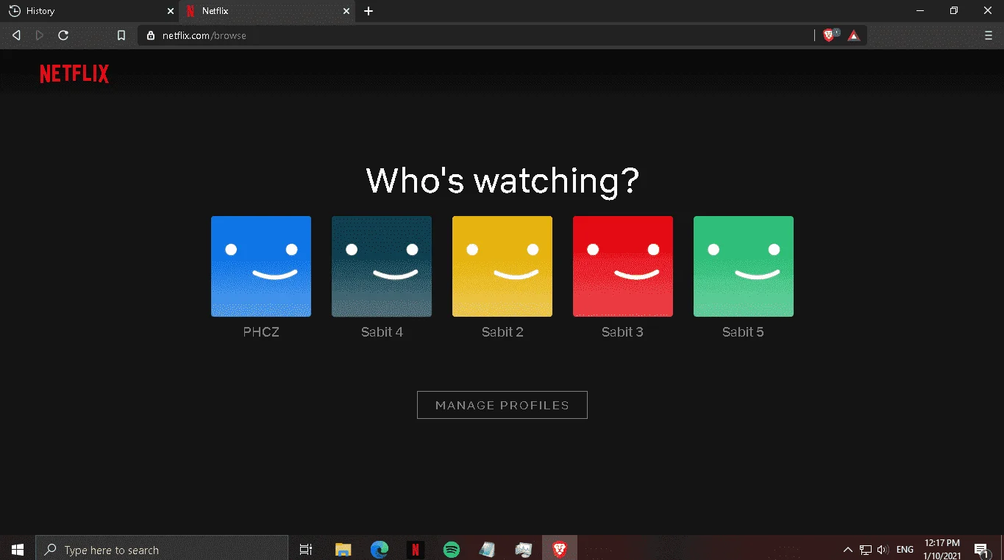Bookmark this page

tap(121, 35)
